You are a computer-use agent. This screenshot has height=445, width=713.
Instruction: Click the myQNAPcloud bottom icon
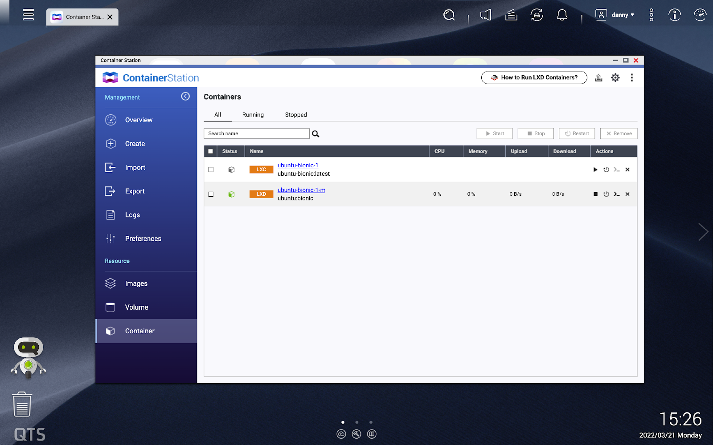click(341, 434)
